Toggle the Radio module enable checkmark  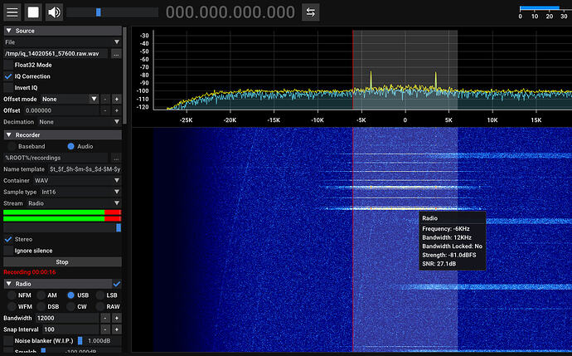tap(117, 284)
